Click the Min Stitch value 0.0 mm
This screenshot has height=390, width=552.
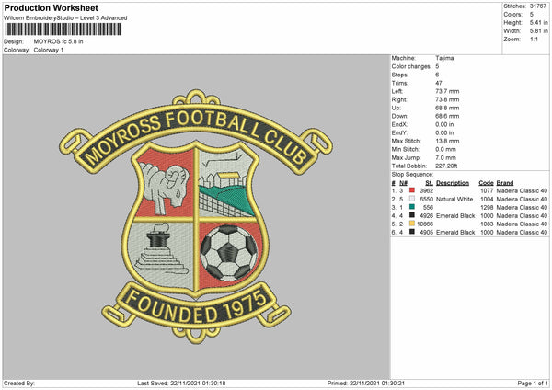(x=445, y=149)
